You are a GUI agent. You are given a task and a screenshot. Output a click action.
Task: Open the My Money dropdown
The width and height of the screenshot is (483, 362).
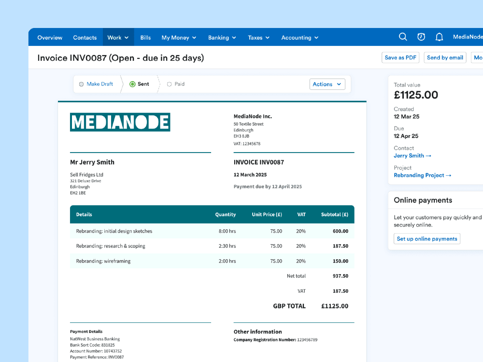click(178, 37)
